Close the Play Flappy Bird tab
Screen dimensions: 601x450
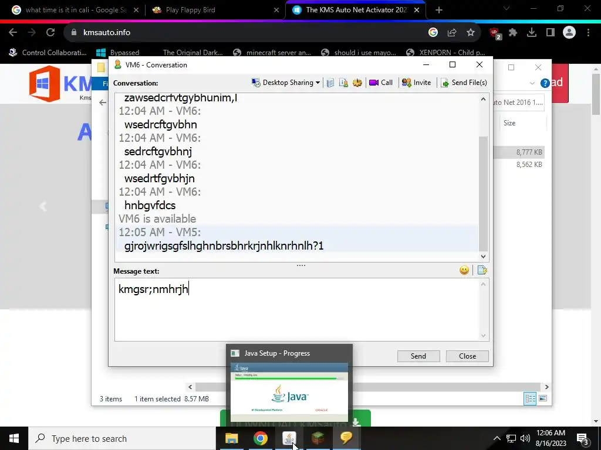point(276,11)
